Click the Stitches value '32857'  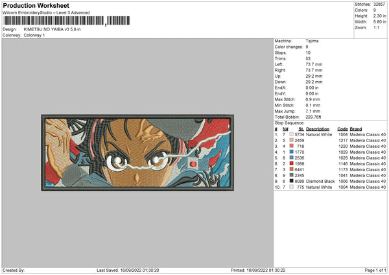pyautogui.click(x=379, y=5)
